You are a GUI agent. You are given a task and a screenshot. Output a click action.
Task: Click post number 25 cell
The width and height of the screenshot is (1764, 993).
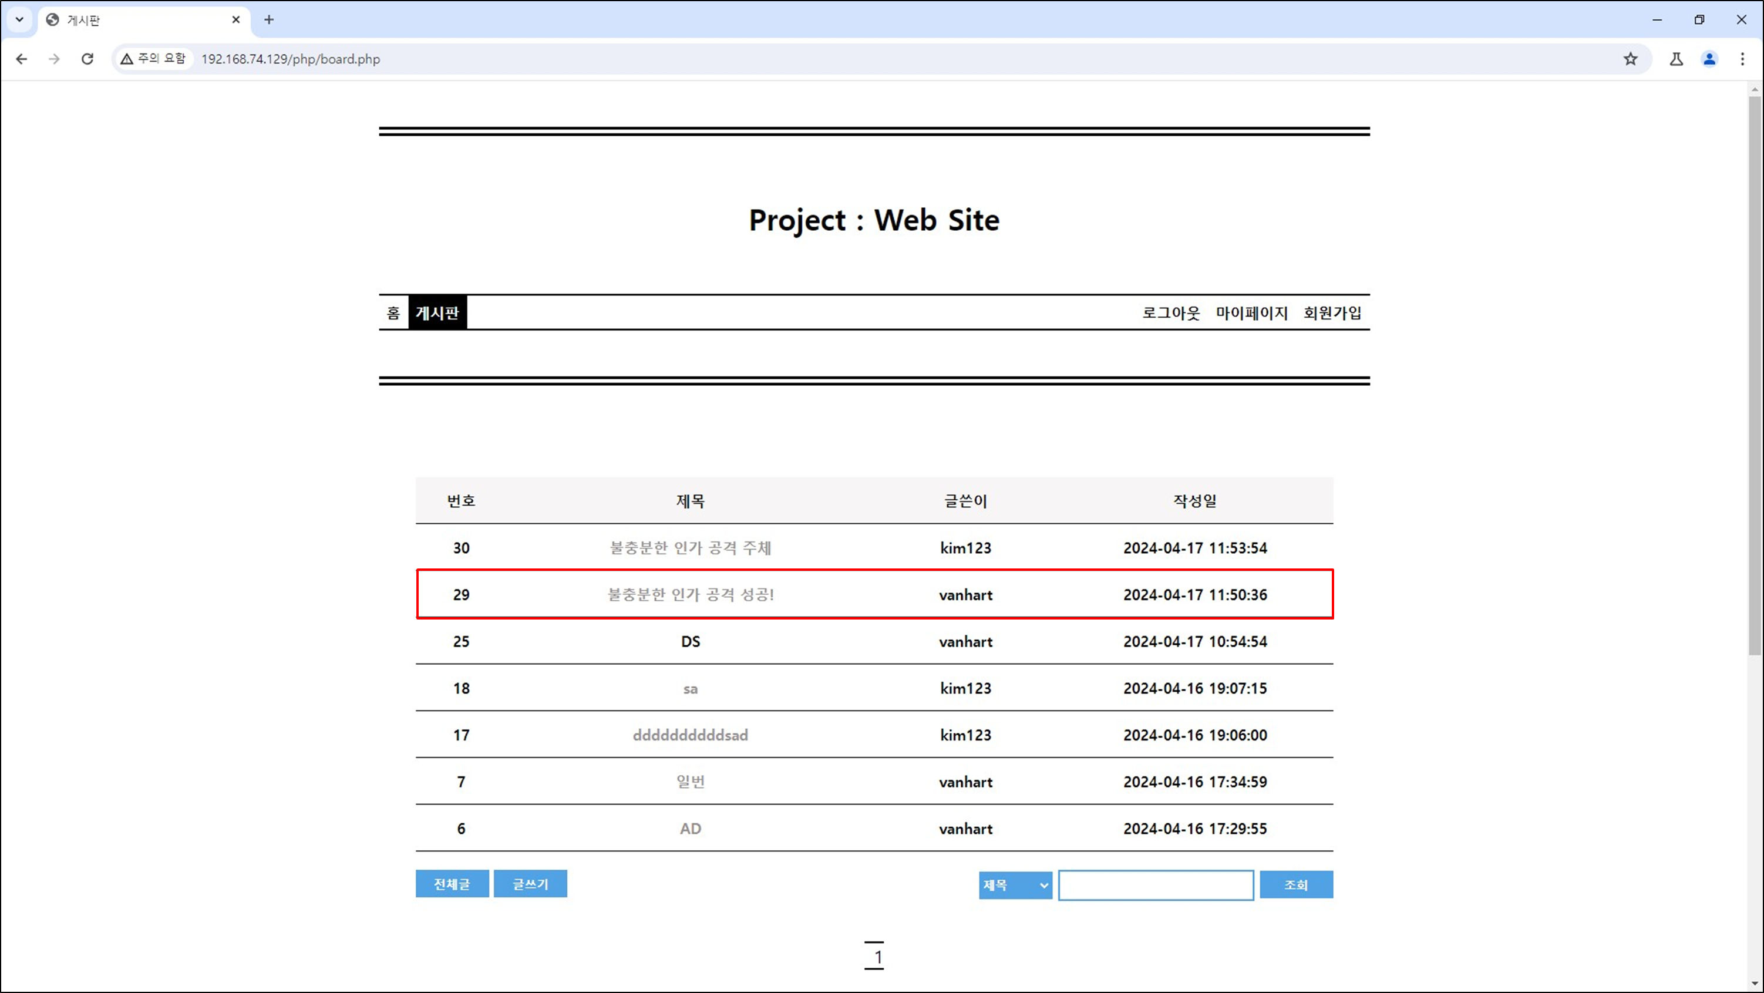[x=461, y=642]
